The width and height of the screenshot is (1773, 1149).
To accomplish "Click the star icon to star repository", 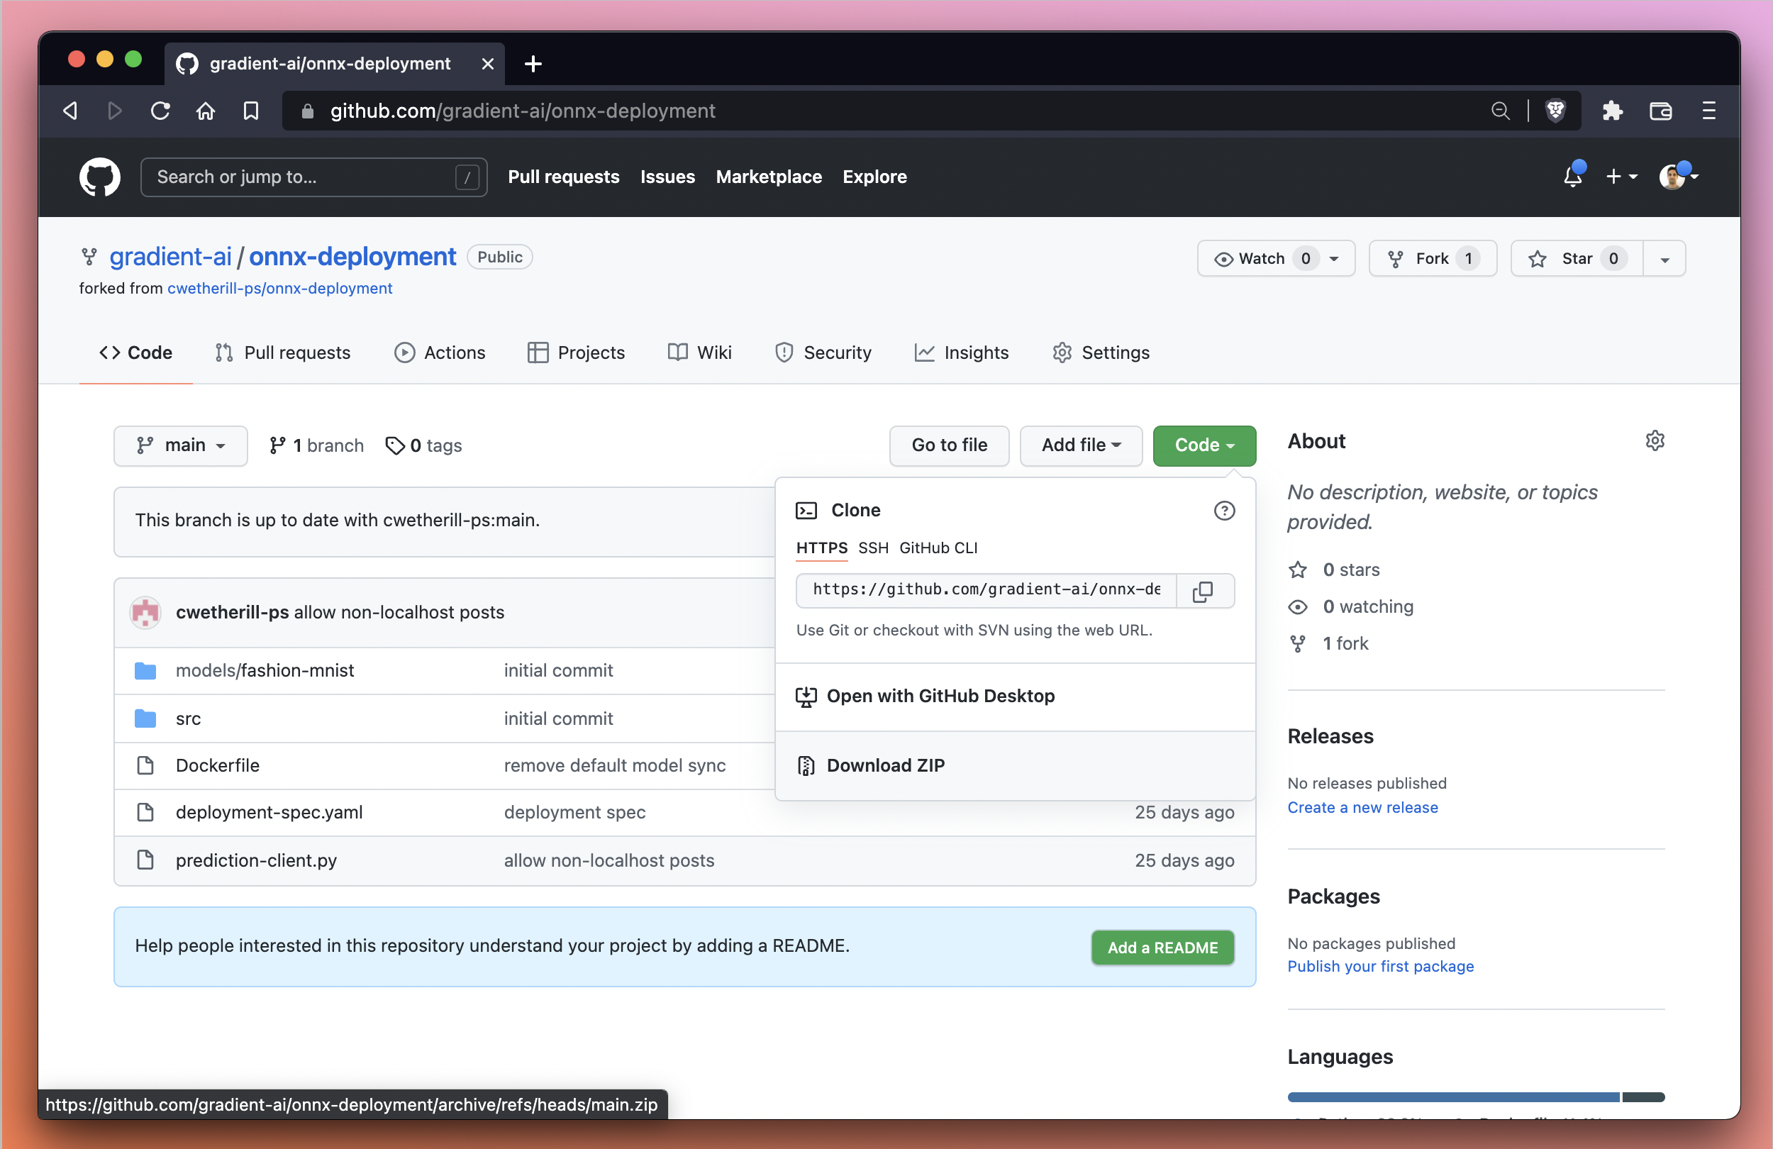I will (1539, 258).
